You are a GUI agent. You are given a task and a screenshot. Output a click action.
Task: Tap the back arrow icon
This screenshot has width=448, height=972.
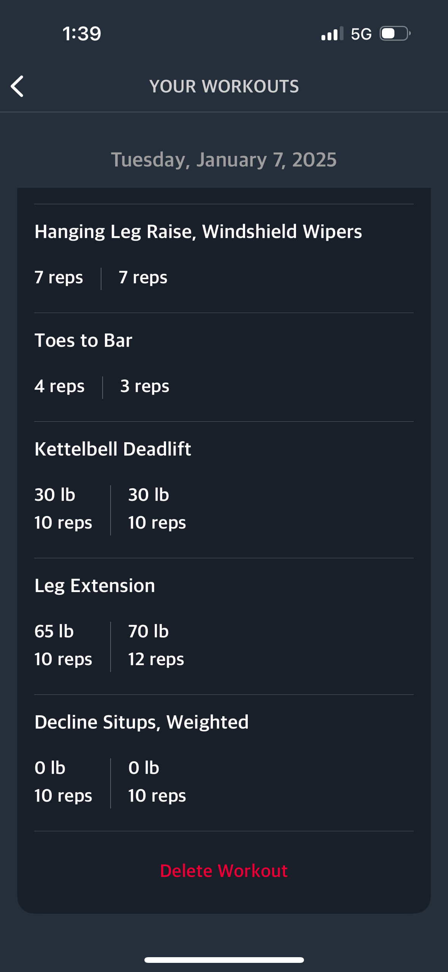pyautogui.click(x=17, y=86)
